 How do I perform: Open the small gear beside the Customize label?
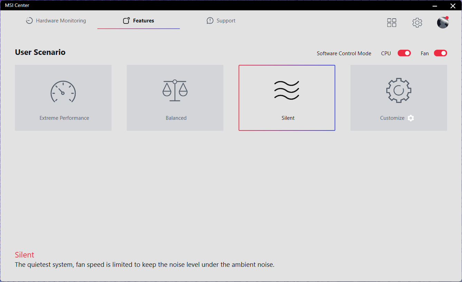tap(411, 118)
